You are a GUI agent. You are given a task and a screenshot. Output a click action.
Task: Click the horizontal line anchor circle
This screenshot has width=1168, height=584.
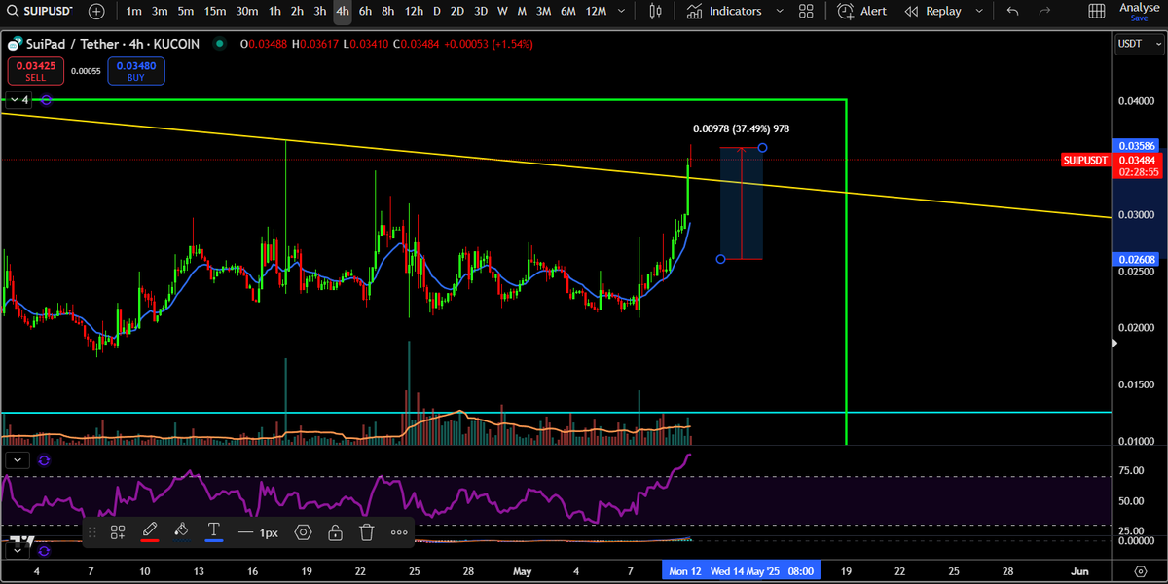point(46,99)
